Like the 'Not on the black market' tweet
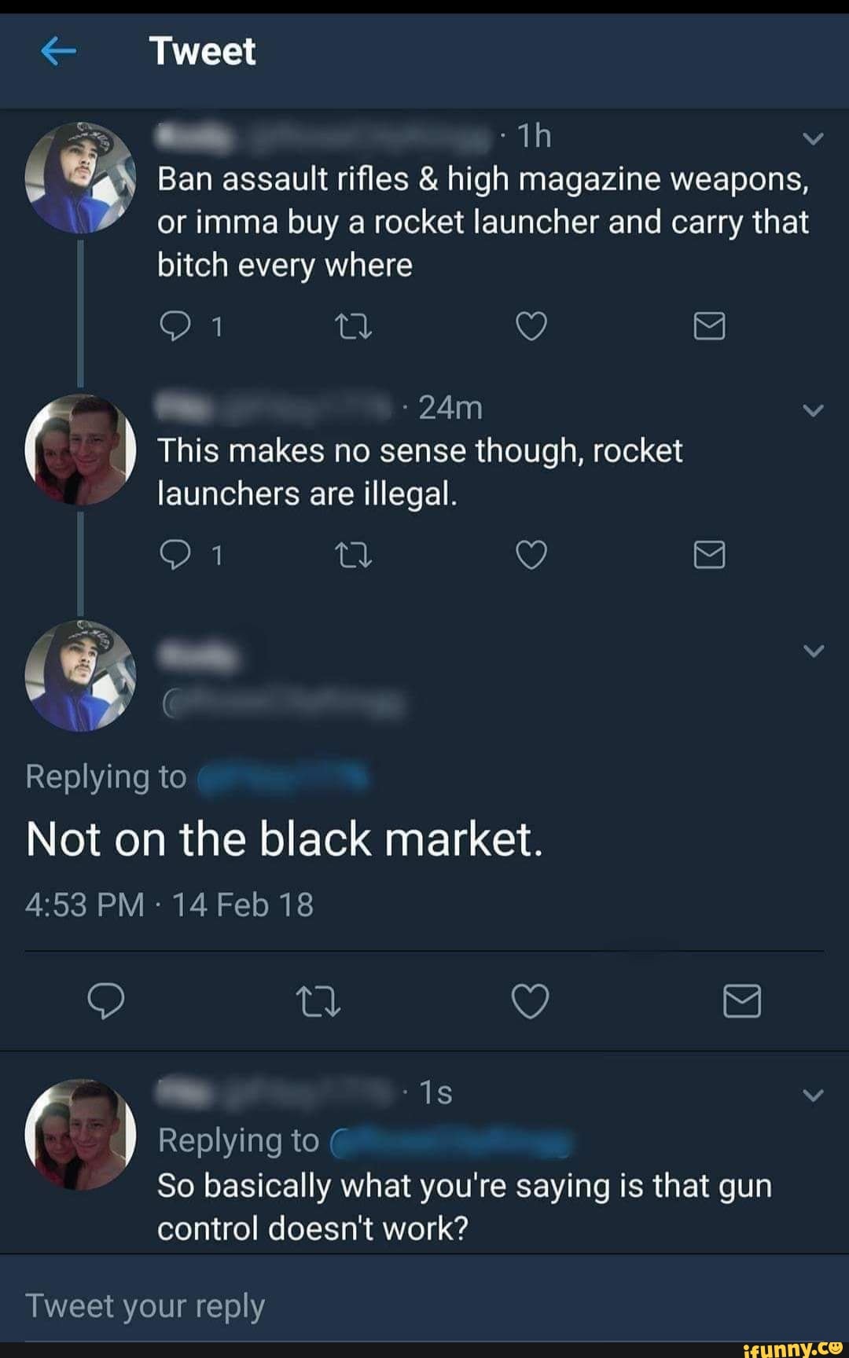 [x=531, y=1001]
